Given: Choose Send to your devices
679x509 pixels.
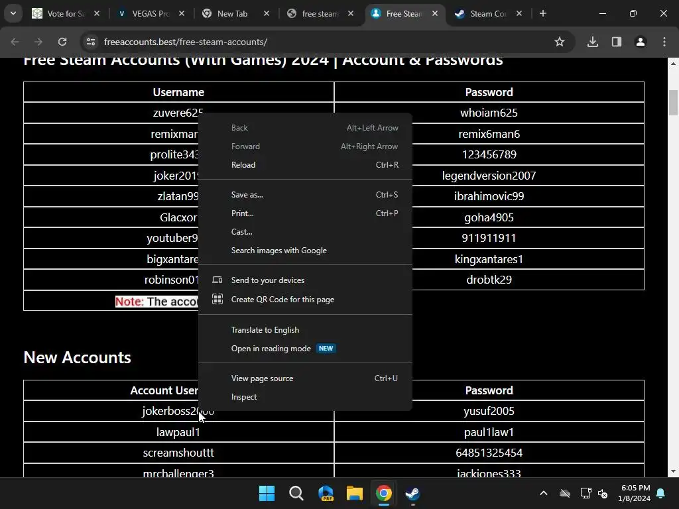Looking at the screenshot, I should [305, 280].
